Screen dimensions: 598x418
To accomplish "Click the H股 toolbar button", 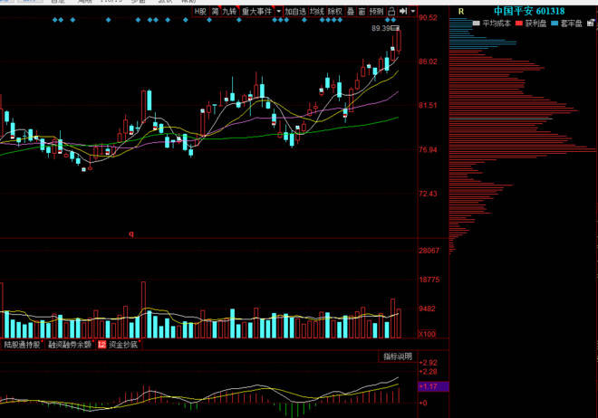I will [200, 11].
